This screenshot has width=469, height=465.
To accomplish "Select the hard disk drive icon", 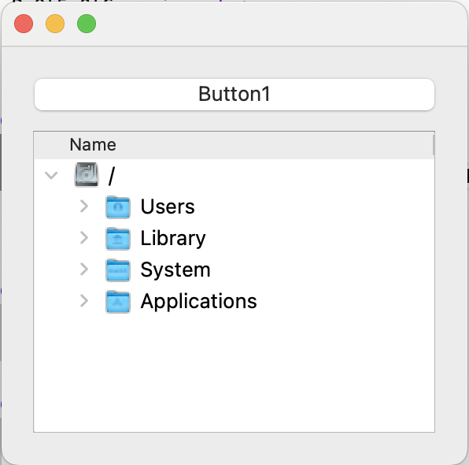I will pos(87,174).
